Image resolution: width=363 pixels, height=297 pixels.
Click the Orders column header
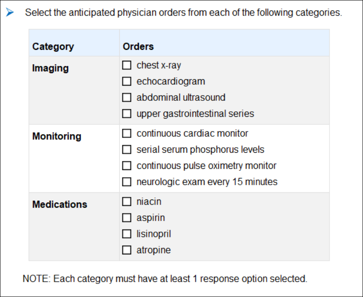pyautogui.click(x=138, y=46)
